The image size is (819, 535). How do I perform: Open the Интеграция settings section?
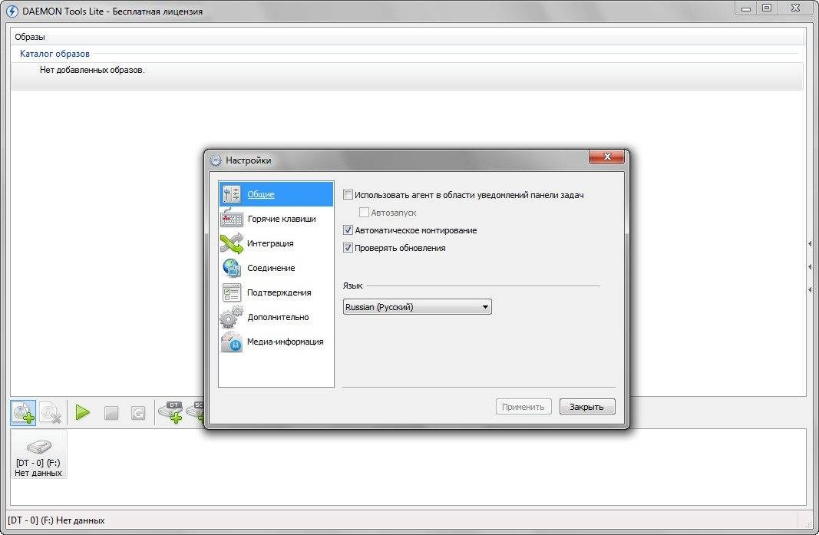click(x=276, y=243)
